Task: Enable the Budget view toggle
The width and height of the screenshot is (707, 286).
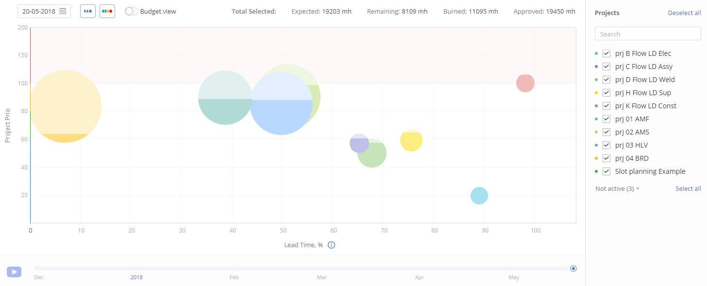Action: click(x=131, y=11)
